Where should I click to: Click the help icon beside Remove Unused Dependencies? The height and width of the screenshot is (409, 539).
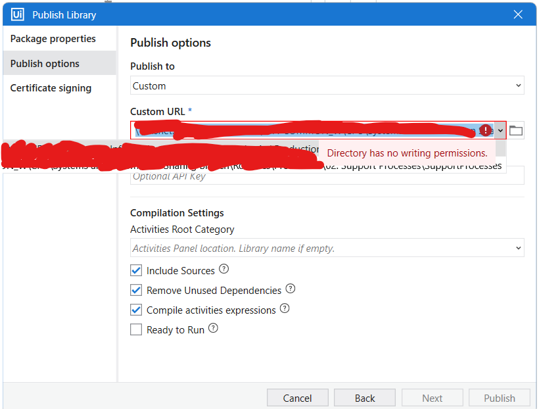291,289
